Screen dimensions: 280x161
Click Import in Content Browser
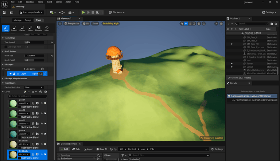[x=89, y=149]
